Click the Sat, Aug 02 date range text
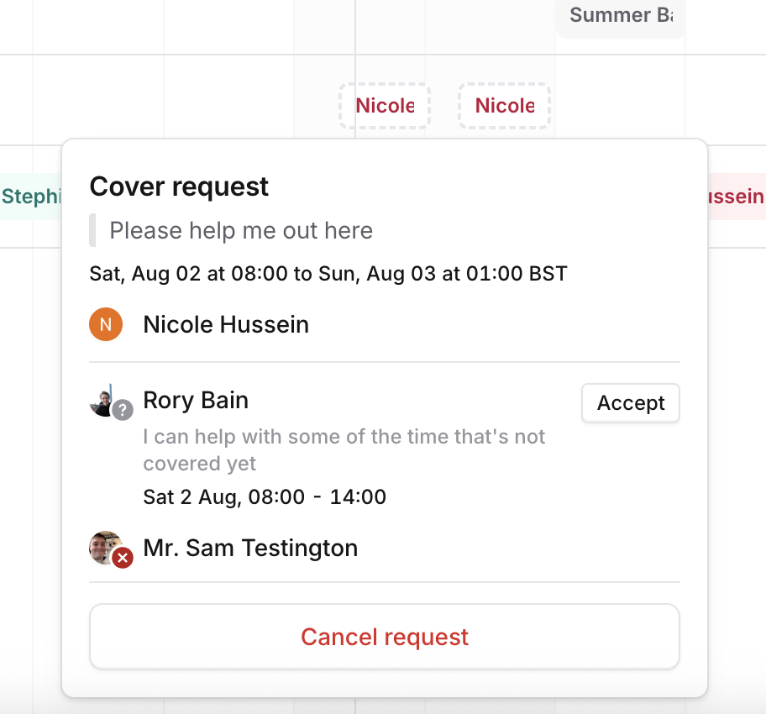 pos(328,274)
